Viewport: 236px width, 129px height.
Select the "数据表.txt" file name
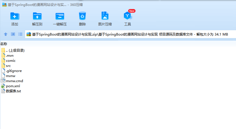point(13,91)
